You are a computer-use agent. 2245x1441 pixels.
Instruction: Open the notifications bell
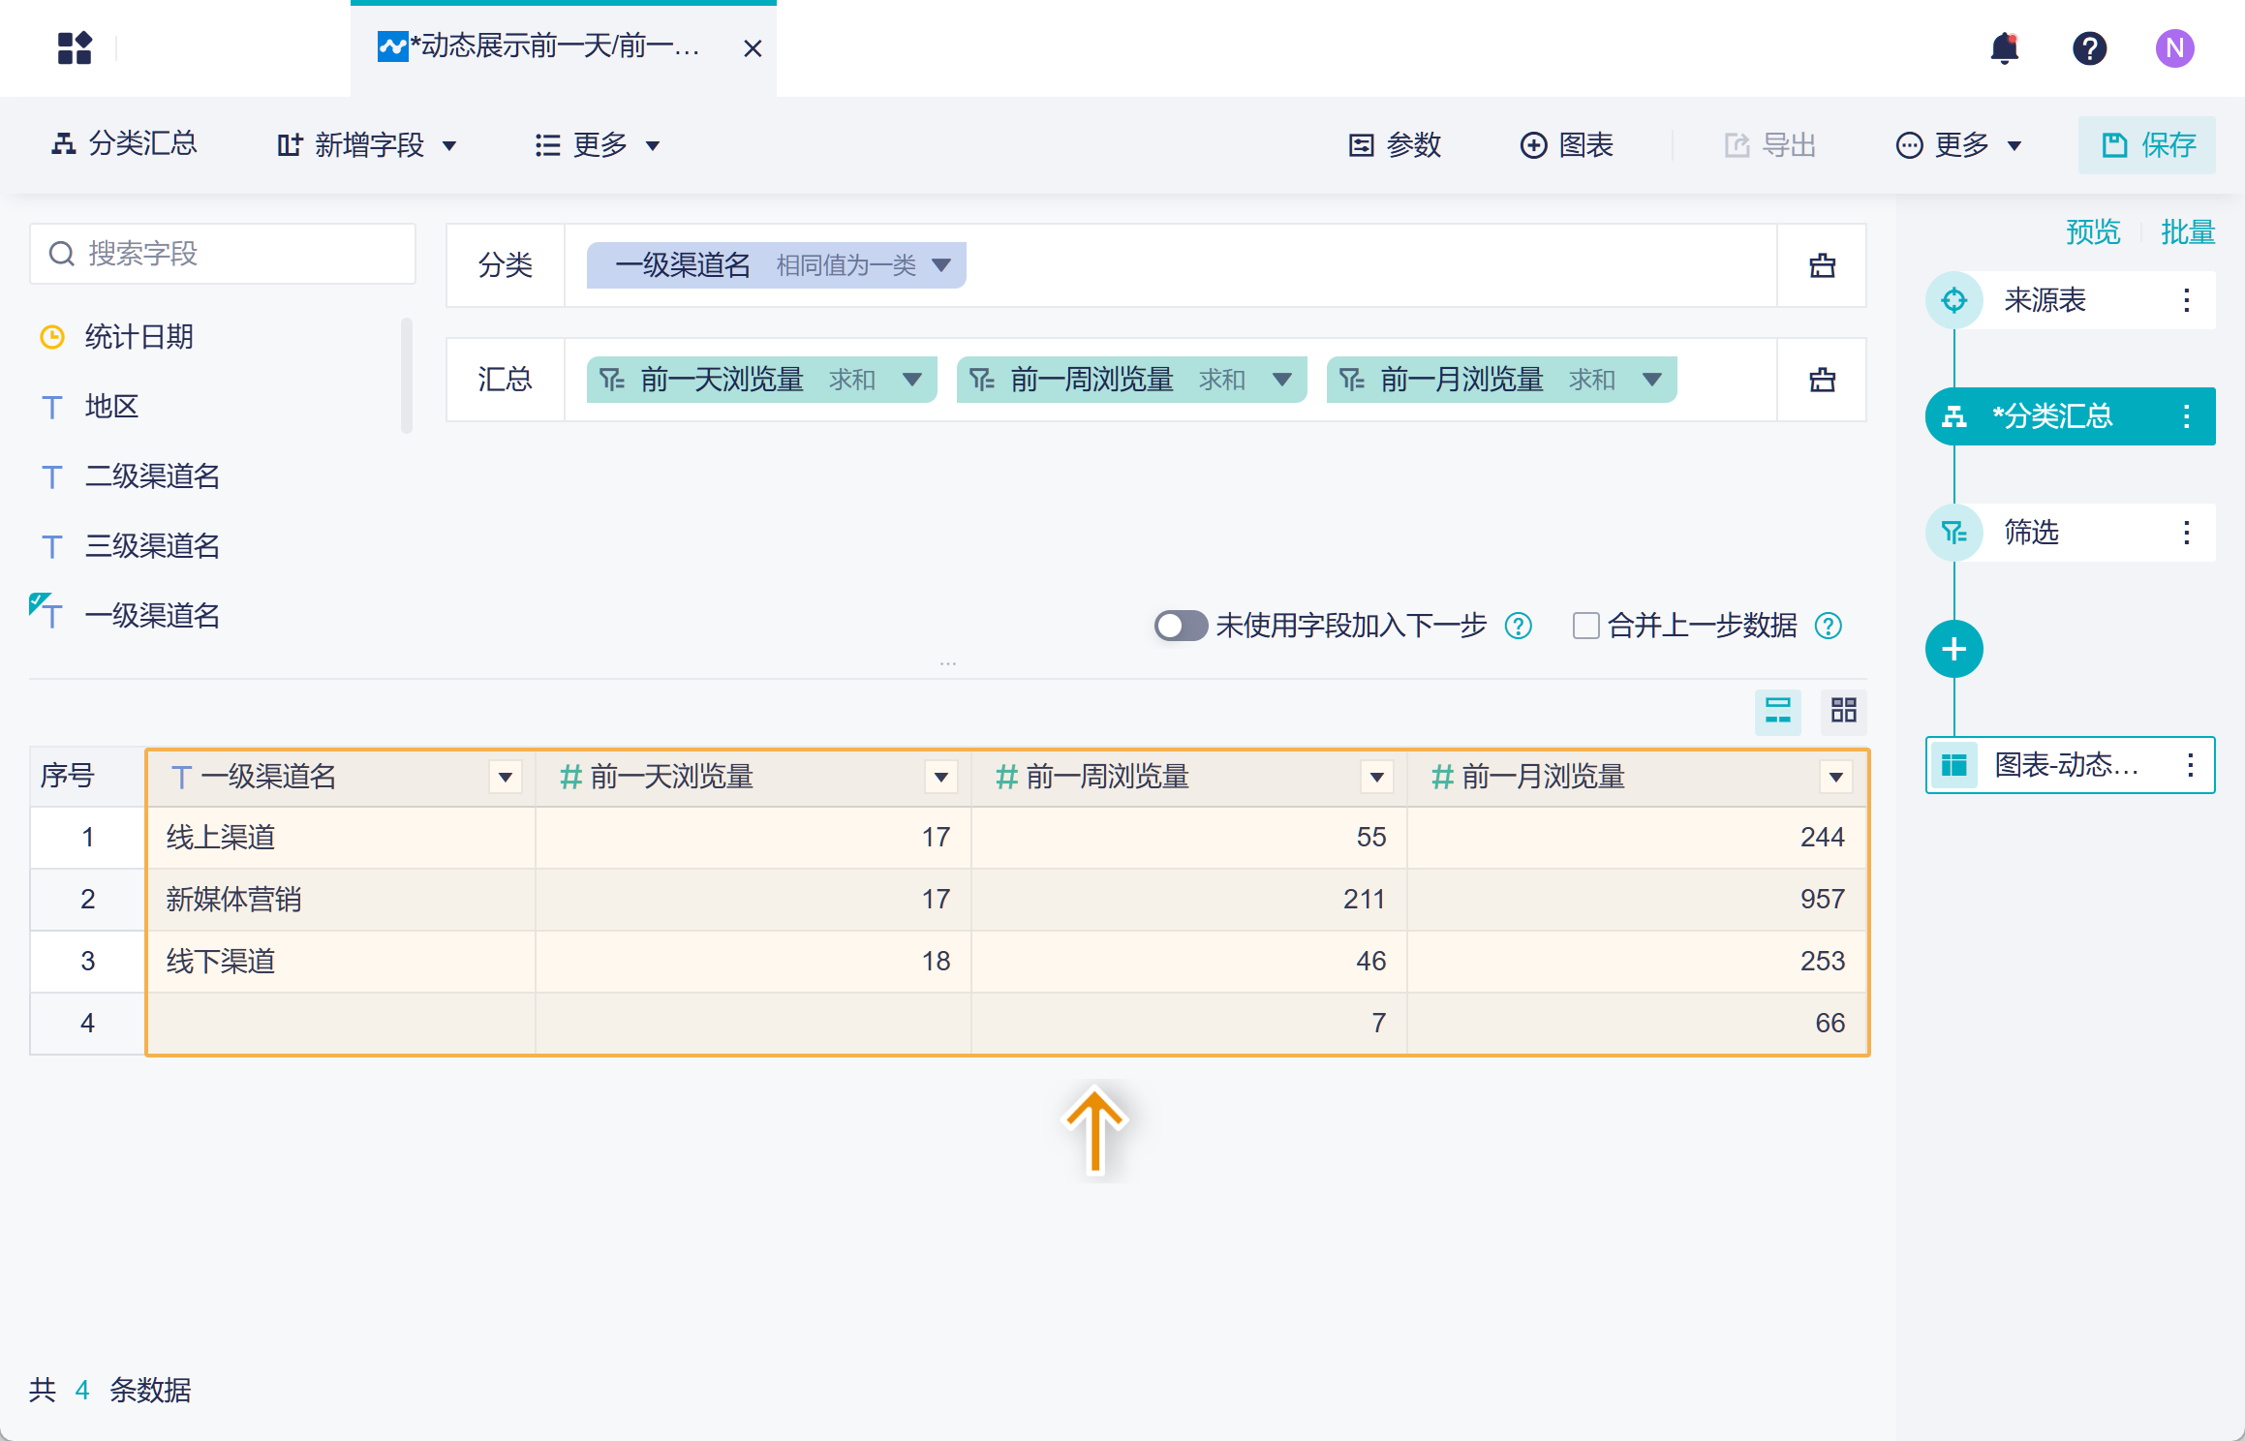2004,47
